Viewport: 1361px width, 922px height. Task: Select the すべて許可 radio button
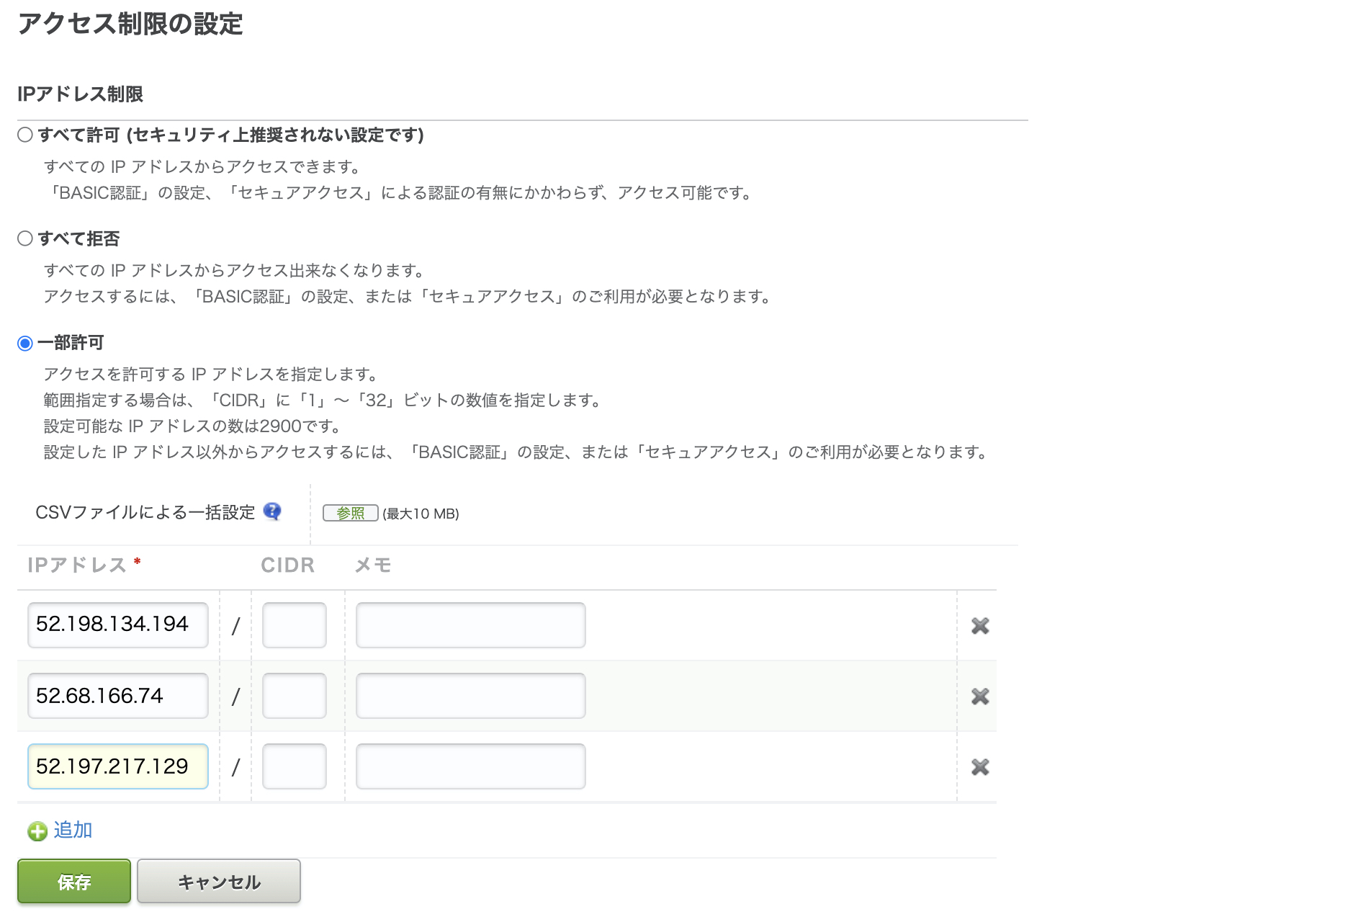click(x=25, y=135)
